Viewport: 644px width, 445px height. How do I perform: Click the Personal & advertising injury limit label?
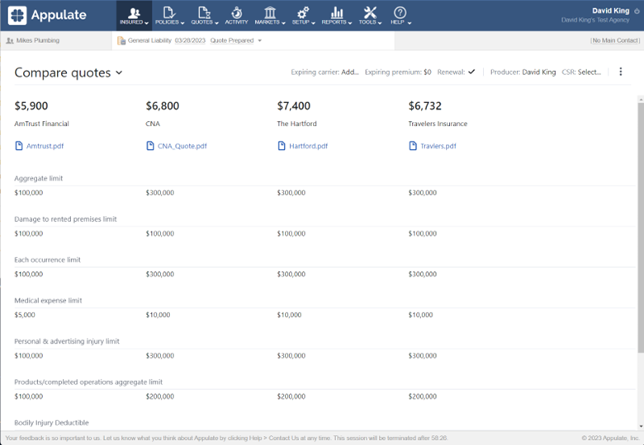pos(67,341)
